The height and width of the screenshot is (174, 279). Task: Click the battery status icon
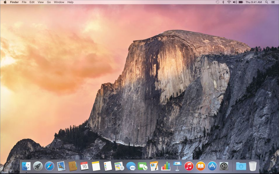[241, 2]
